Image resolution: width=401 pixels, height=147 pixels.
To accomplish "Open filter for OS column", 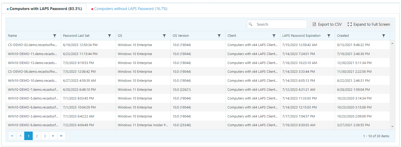I will [164, 36].
